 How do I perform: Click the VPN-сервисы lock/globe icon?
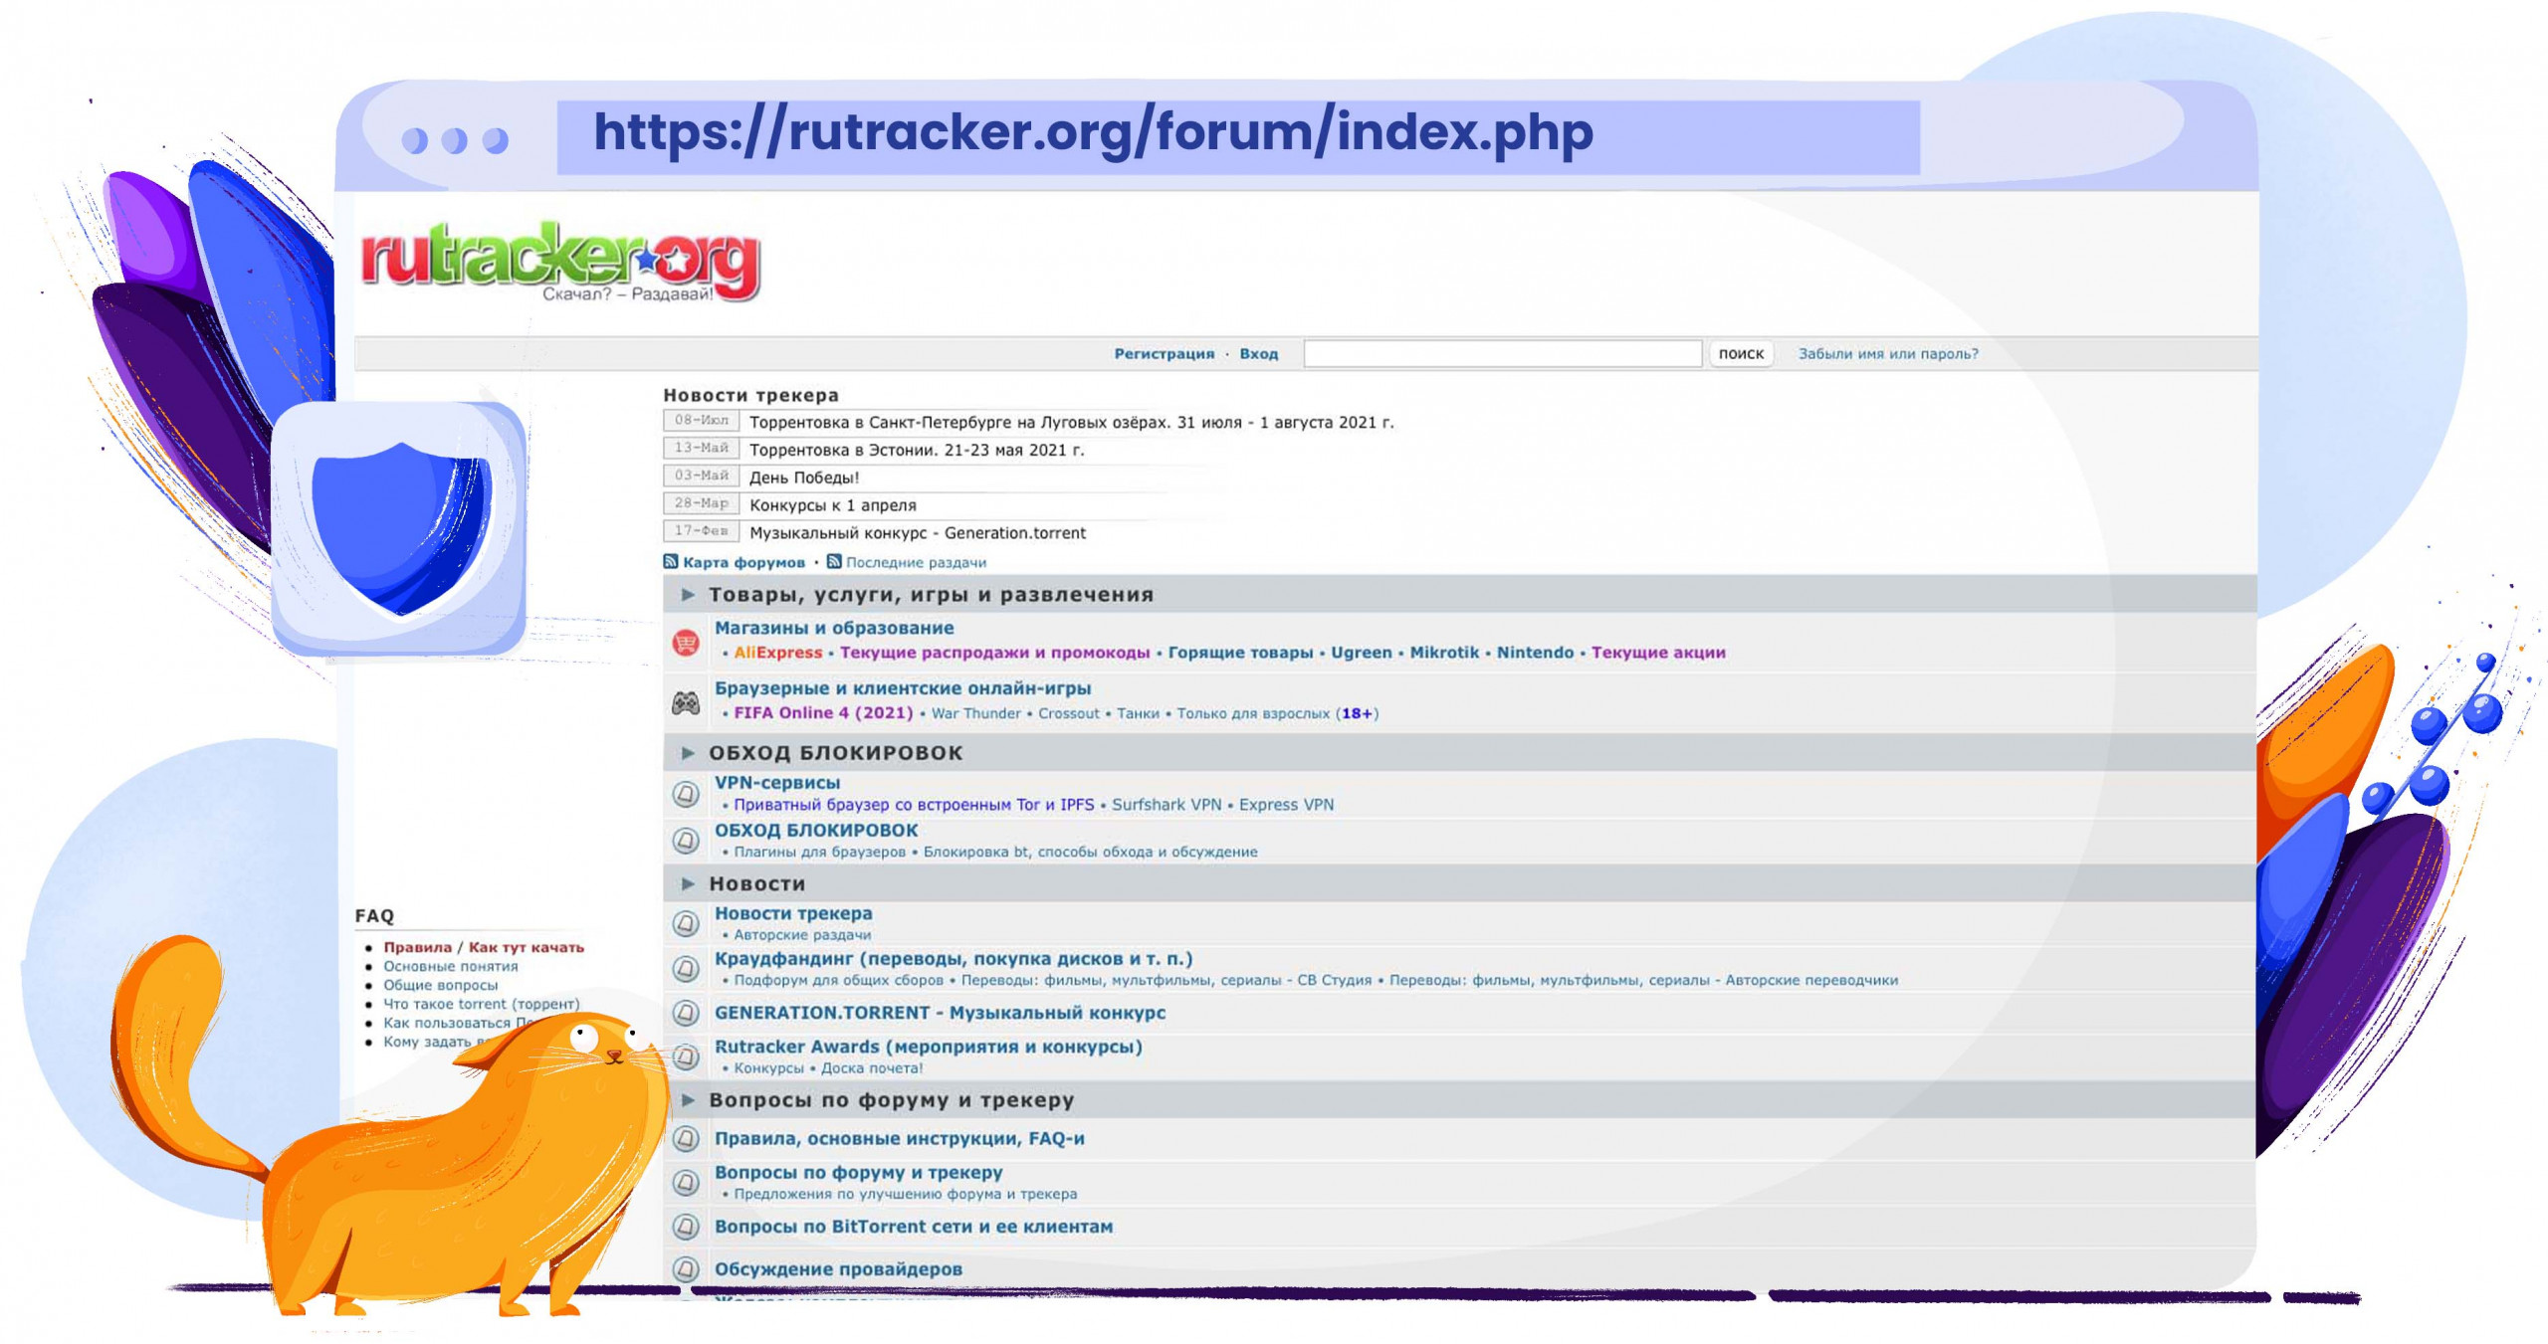pos(688,795)
